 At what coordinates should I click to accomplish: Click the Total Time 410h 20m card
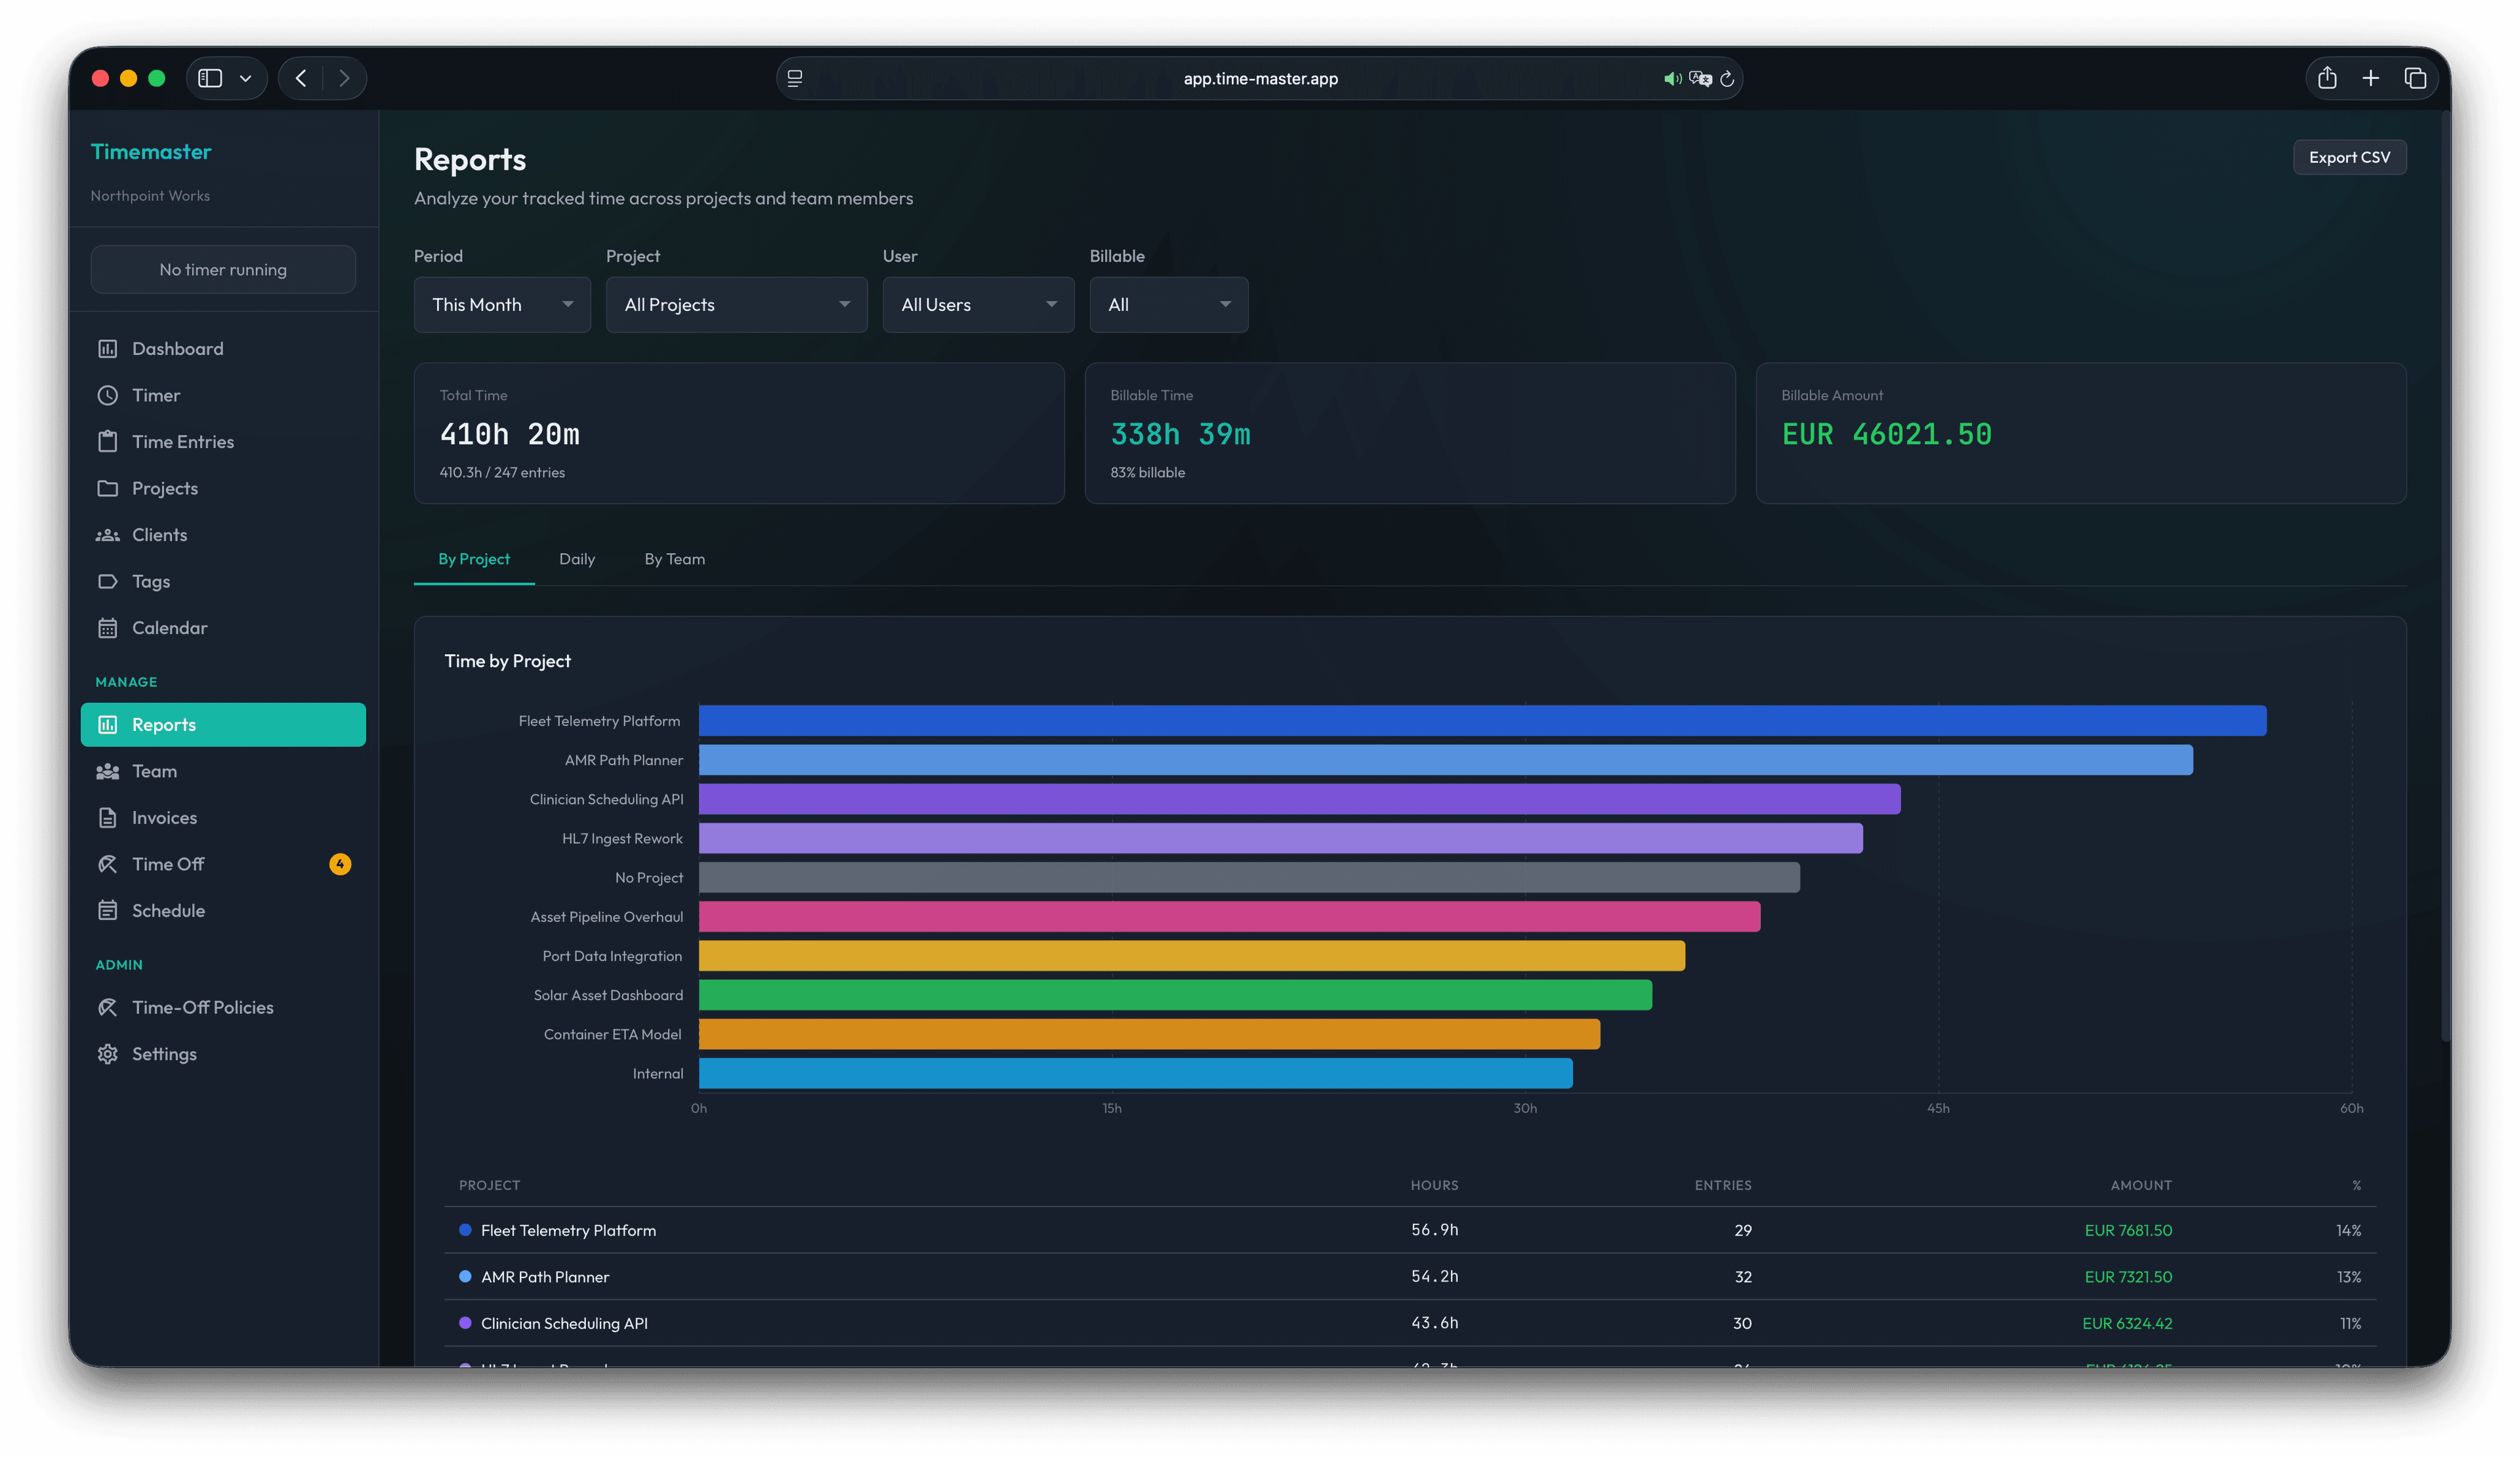(739, 433)
